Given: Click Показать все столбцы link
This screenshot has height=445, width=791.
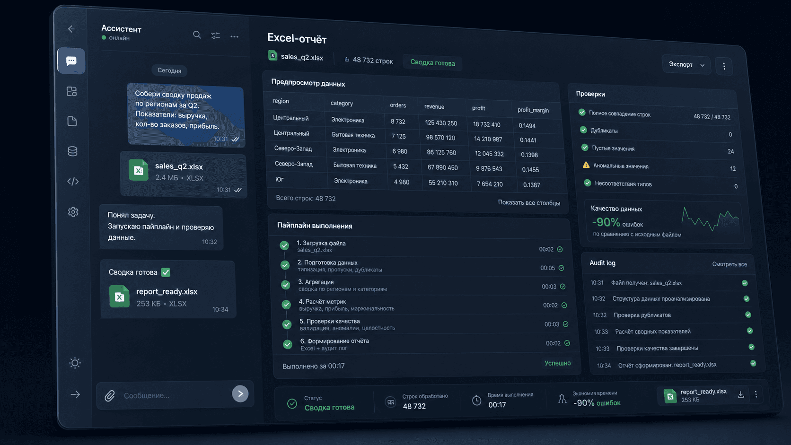Looking at the screenshot, I should [x=529, y=203].
